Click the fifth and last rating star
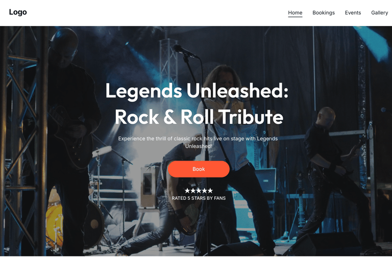Image resolution: width=392 pixels, height=261 pixels. [210, 191]
